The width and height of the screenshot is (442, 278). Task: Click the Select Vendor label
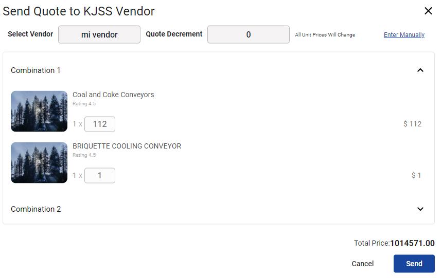(30, 34)
